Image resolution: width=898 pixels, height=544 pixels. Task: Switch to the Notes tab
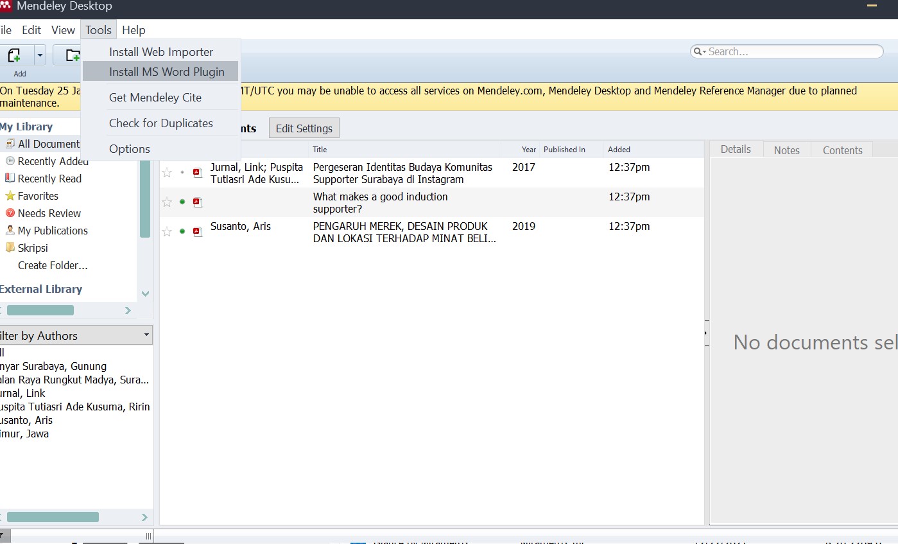(786, 150)
